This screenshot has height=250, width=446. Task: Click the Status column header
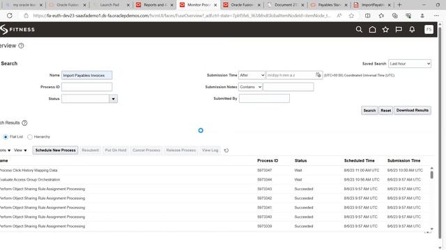click(300, 160)
